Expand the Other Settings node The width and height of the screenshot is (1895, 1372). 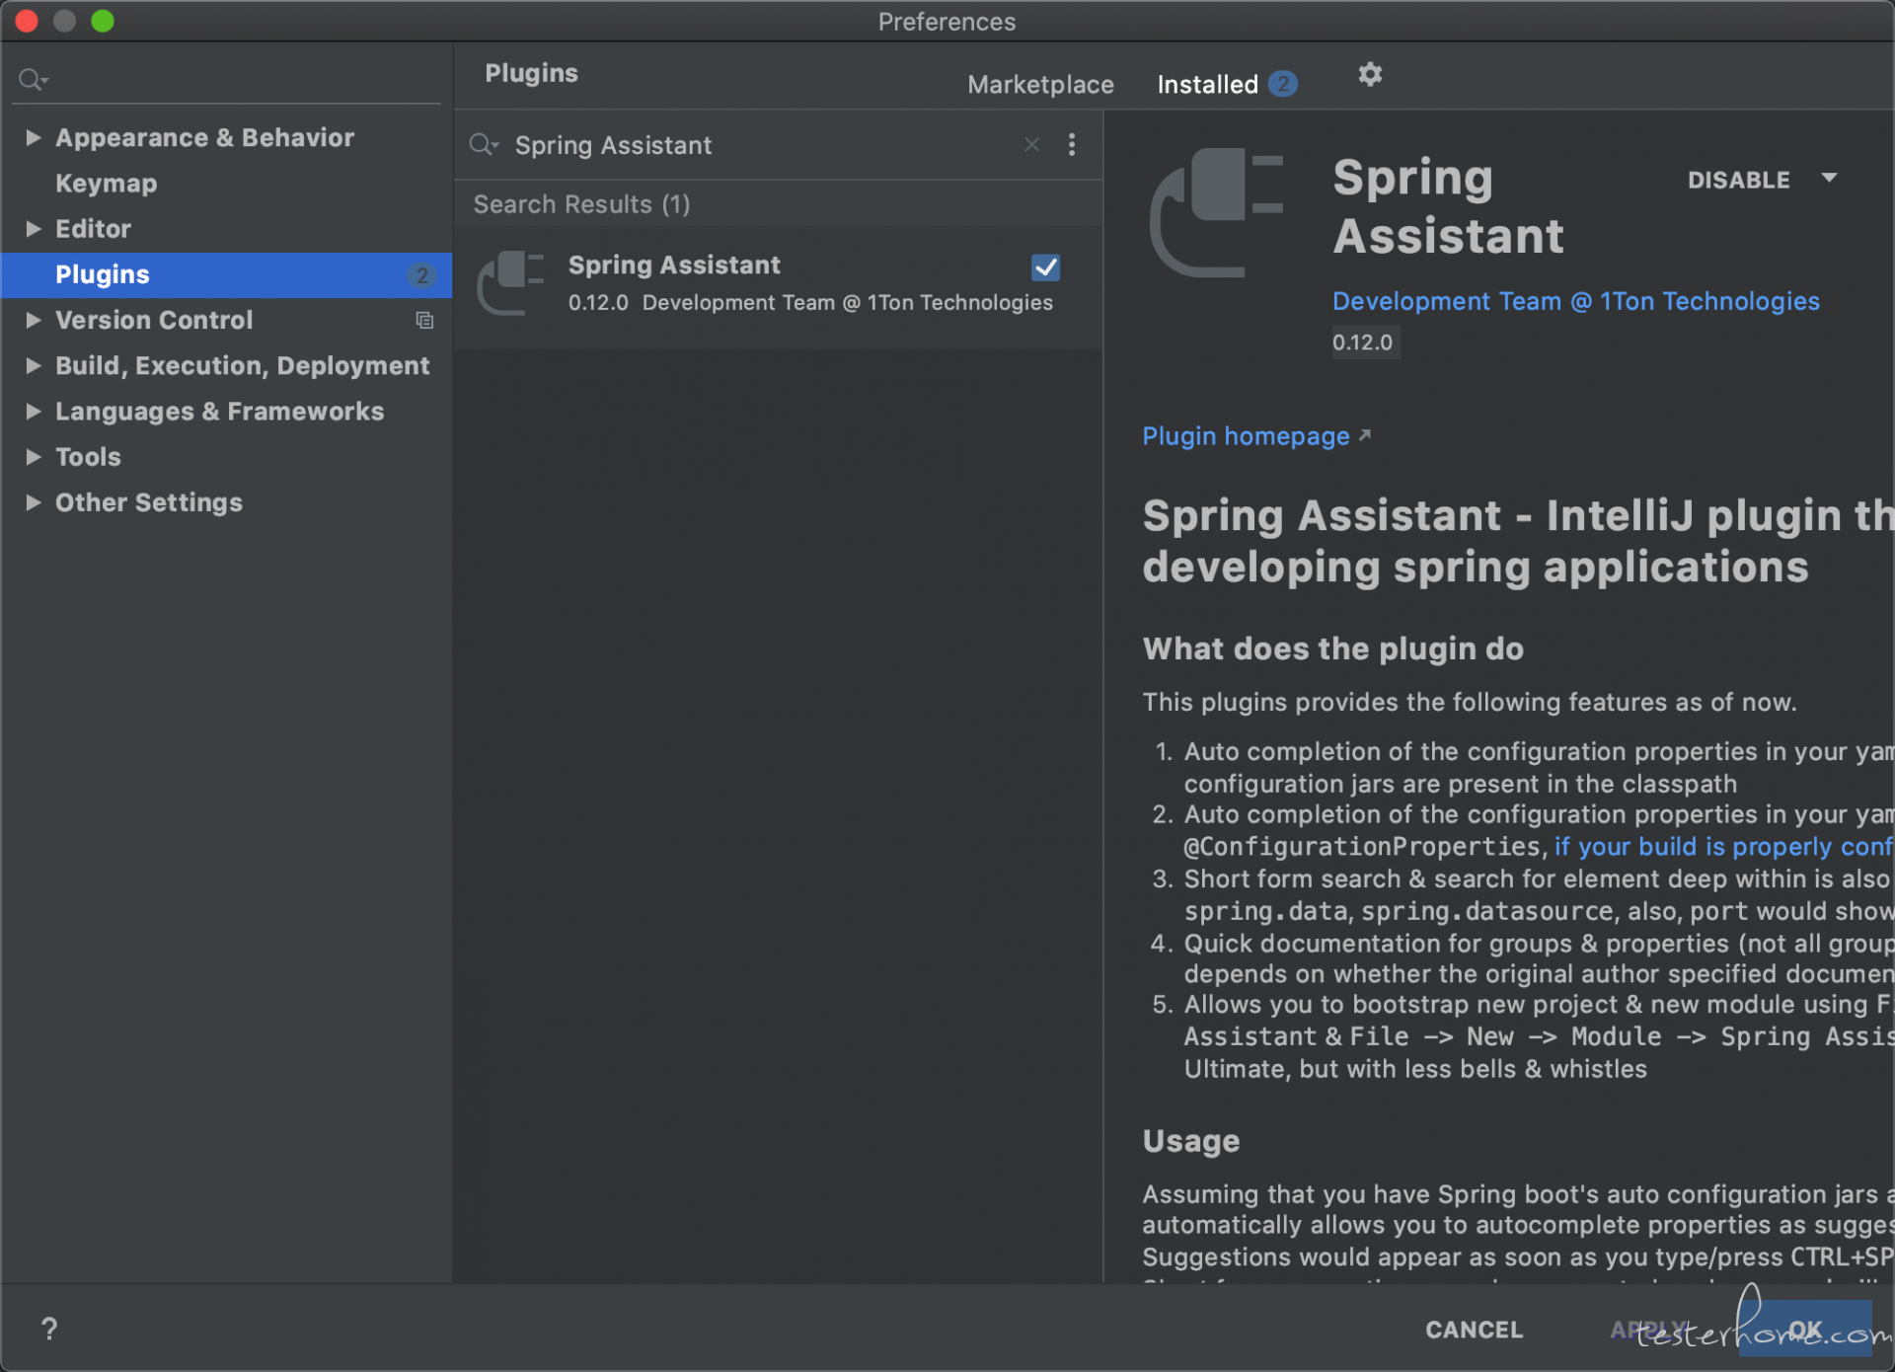(33, 502)
